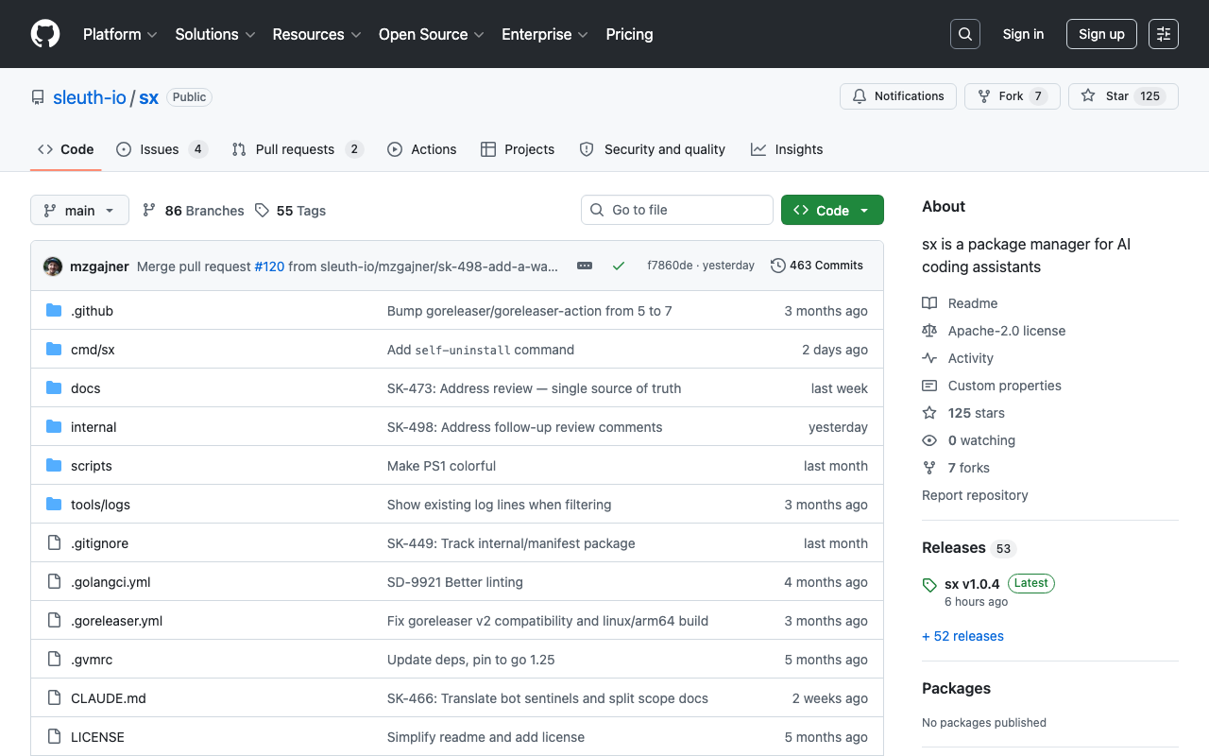Expand the Resources menu
This screenshot has height=756, width=1209.
317,34
